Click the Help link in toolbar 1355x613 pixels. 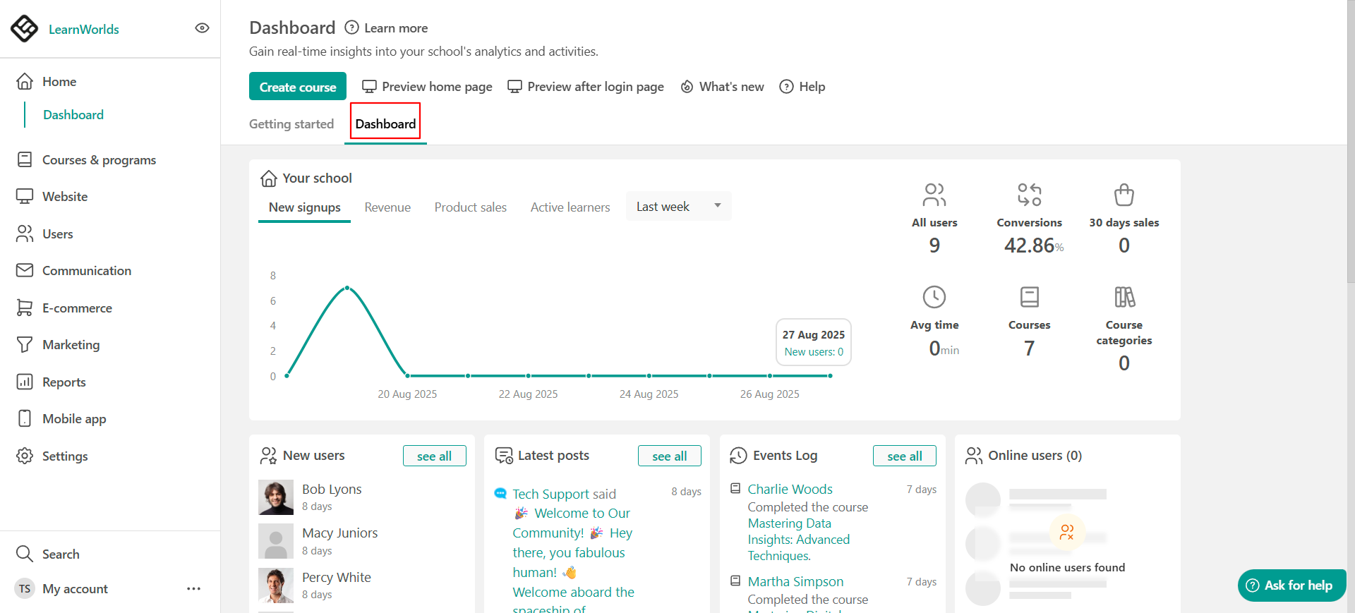[802, 87]
